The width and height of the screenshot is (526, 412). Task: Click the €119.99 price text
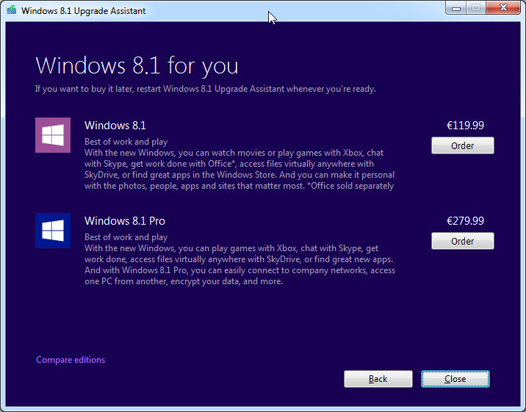coord(465,126)
